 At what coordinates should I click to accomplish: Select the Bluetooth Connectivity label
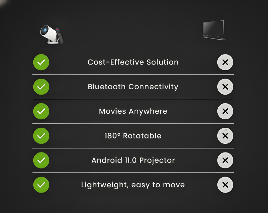[x=133, y=87]
